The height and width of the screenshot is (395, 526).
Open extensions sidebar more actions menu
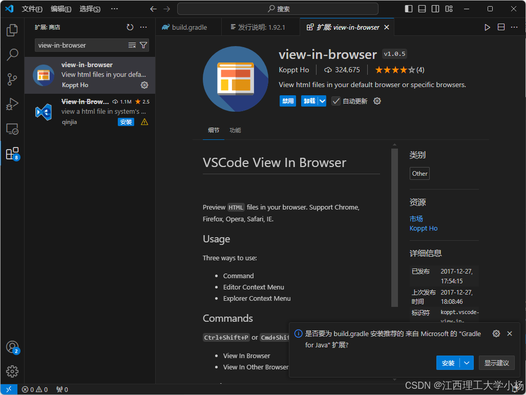tap(143, 27)
